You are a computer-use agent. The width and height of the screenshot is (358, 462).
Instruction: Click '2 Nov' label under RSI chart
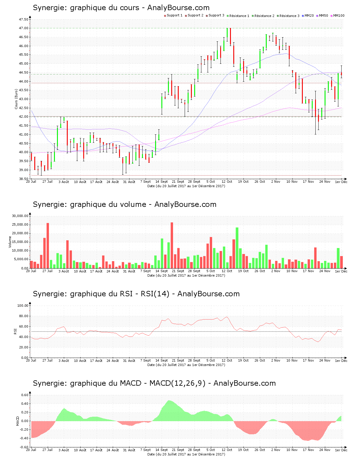pyautogui.click(x=276, y=360)
